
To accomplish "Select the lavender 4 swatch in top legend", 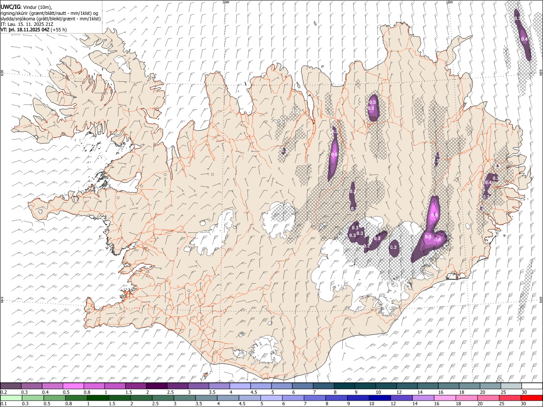I will tap(240, 386).
